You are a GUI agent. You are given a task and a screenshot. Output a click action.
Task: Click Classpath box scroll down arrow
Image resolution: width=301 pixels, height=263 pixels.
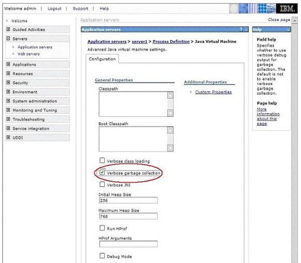coord(170,113)
